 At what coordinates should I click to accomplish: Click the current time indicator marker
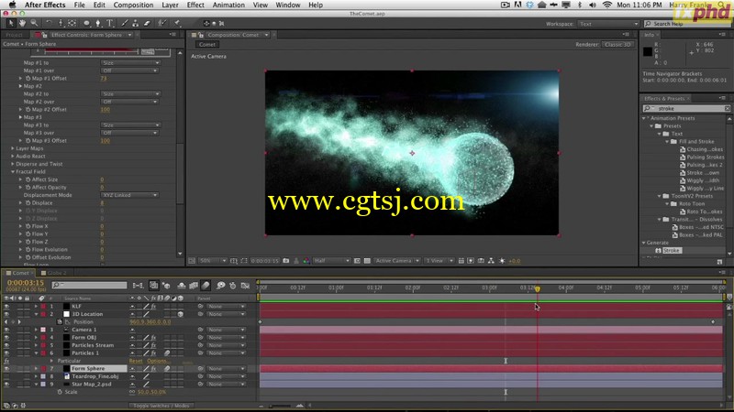coord(538,289)
